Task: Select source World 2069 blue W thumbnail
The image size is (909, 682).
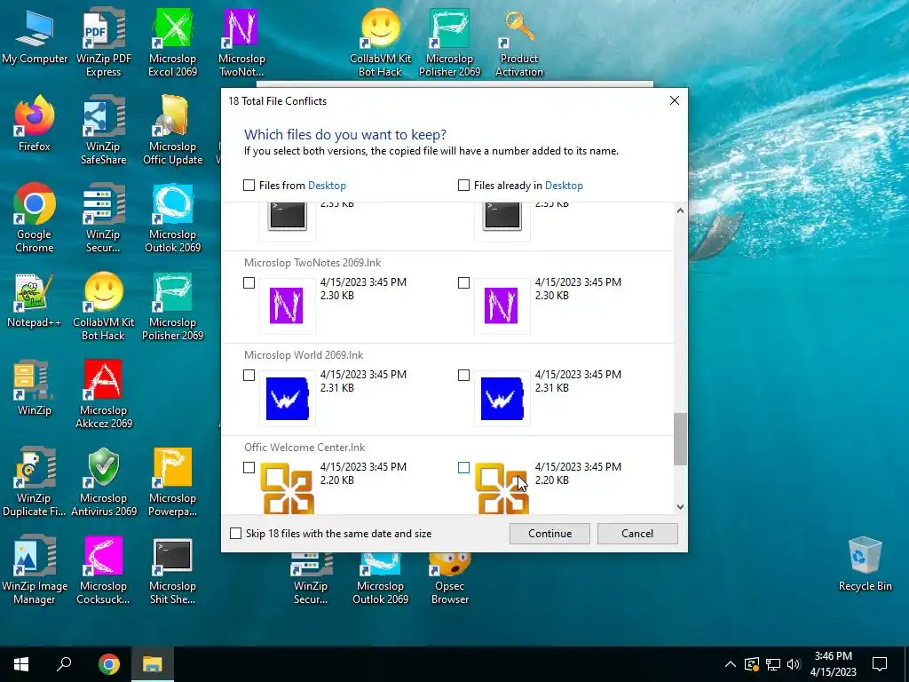Action: 287,399
